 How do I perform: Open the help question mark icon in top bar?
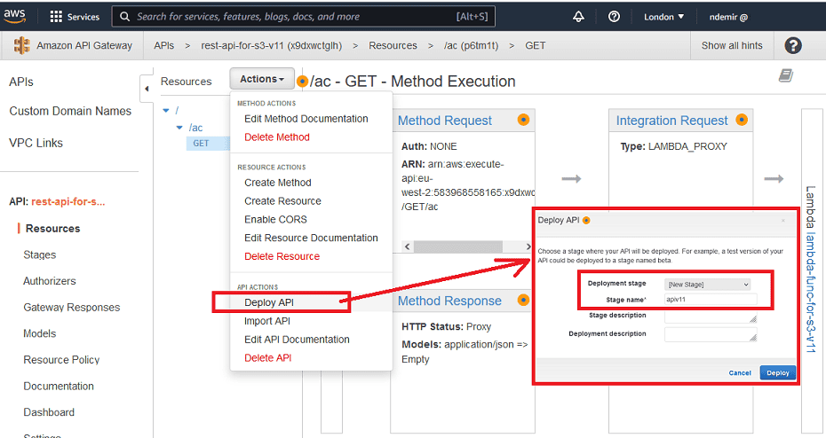(x=614, y=17)
